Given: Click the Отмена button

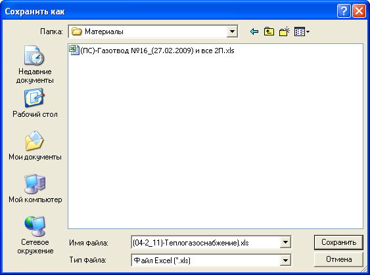Looking at the screenshot, I should point(338,259).
